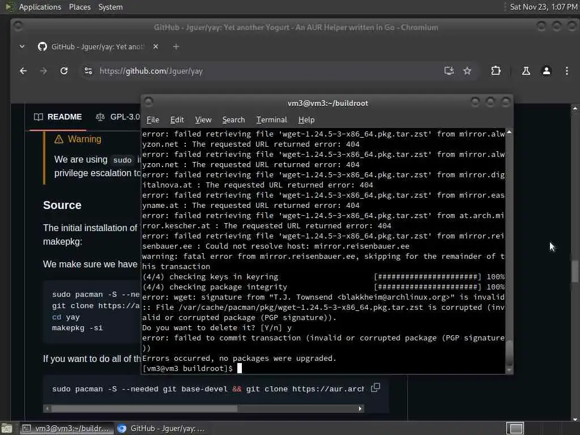The image size is (580, 435).
Task: Click the page scrollbar up arrow in Chromium
Action: [575, 108]
